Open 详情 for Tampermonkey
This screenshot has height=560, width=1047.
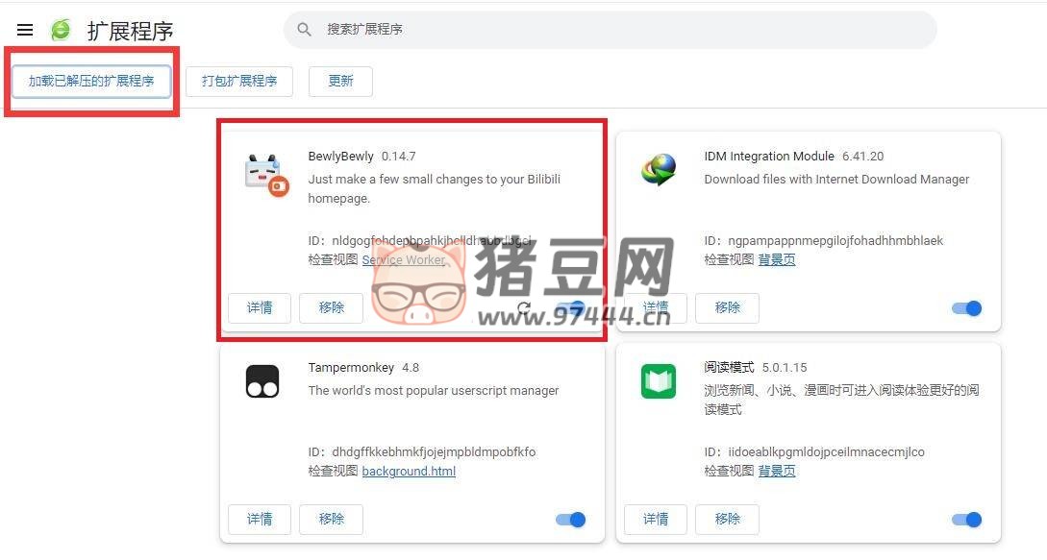pos(260,520)
